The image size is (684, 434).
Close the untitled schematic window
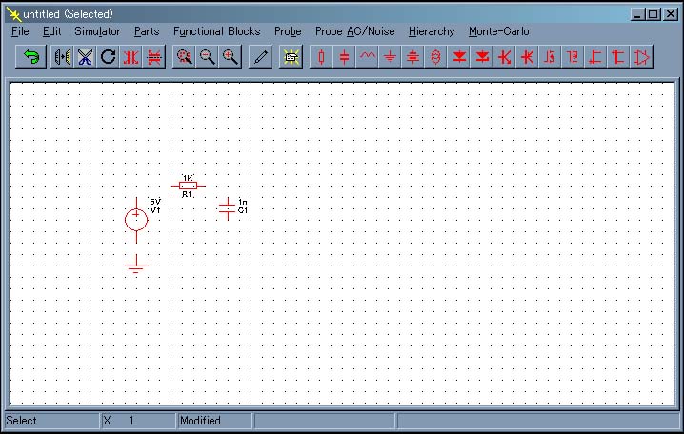pyautogui.click(x=670, y=14)
